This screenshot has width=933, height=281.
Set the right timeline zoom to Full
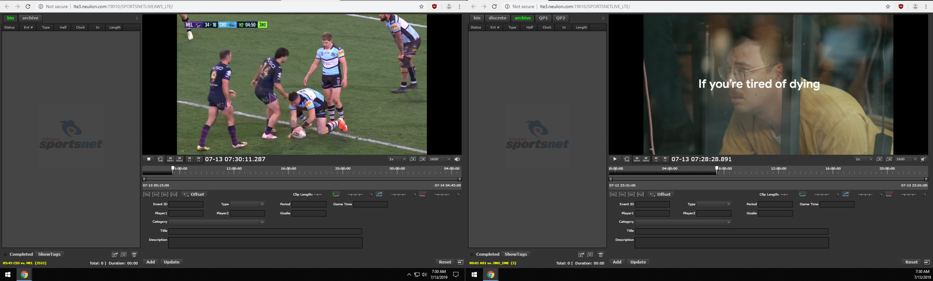(x=640, y=195)
